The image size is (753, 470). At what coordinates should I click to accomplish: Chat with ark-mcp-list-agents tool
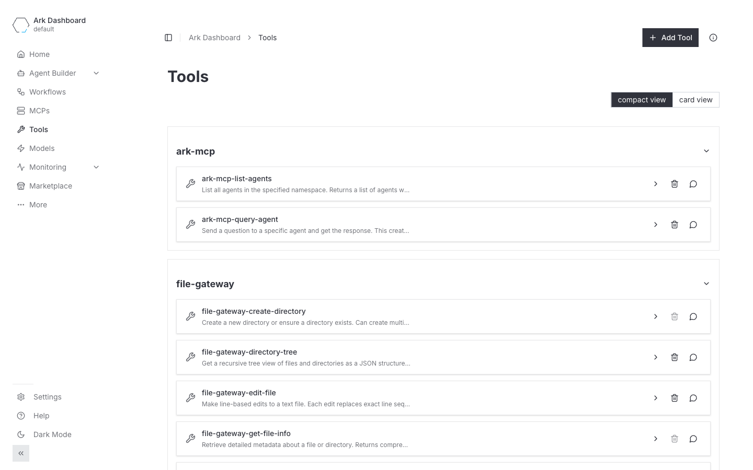(x=693, y=184)
